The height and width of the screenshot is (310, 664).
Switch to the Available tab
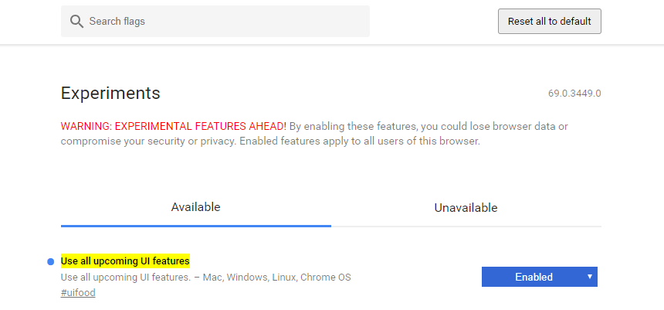coord(195,207)
